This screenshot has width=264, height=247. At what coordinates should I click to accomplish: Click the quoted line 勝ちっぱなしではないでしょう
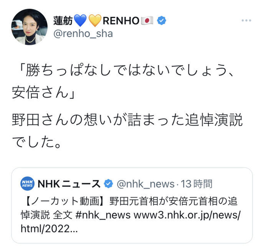click(125, 70)
